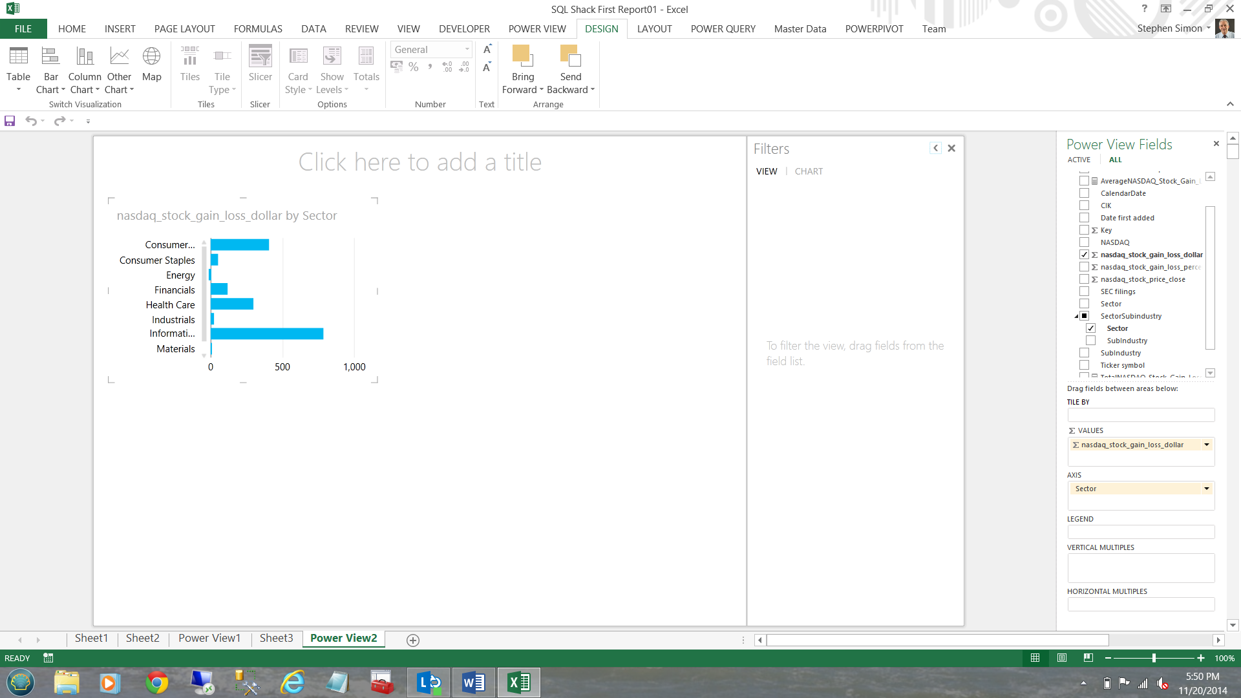Open nasdaq_stock_gain_loss_dollar VALUES dropdown arrow
Screen dimensions: 1241x698
coord(1206,445)
